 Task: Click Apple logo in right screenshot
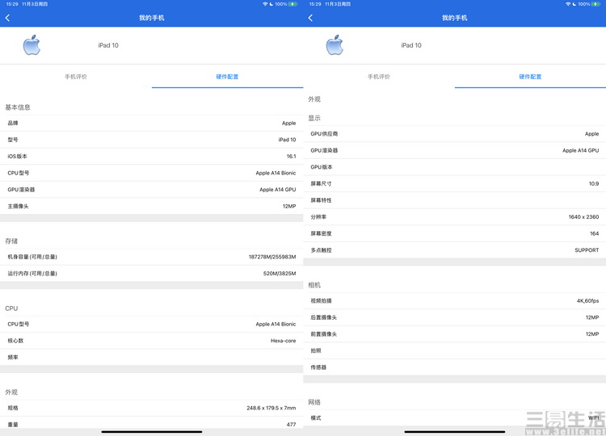(335, 45)
